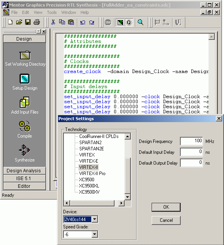Open the Tools menu
The height and width of the screenshot is (245, 224).
[x=52, y=12]
